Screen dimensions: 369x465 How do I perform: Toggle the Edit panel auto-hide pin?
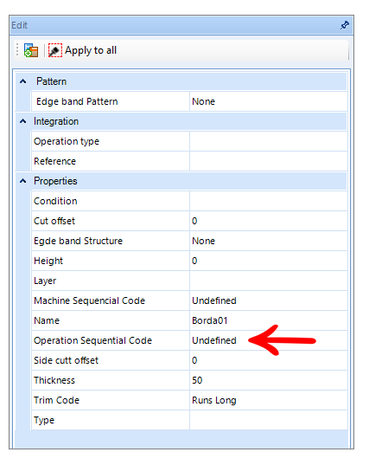pyautogui.click(x=345, y=25)
